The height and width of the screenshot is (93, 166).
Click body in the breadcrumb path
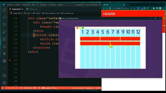click(38, 13)
